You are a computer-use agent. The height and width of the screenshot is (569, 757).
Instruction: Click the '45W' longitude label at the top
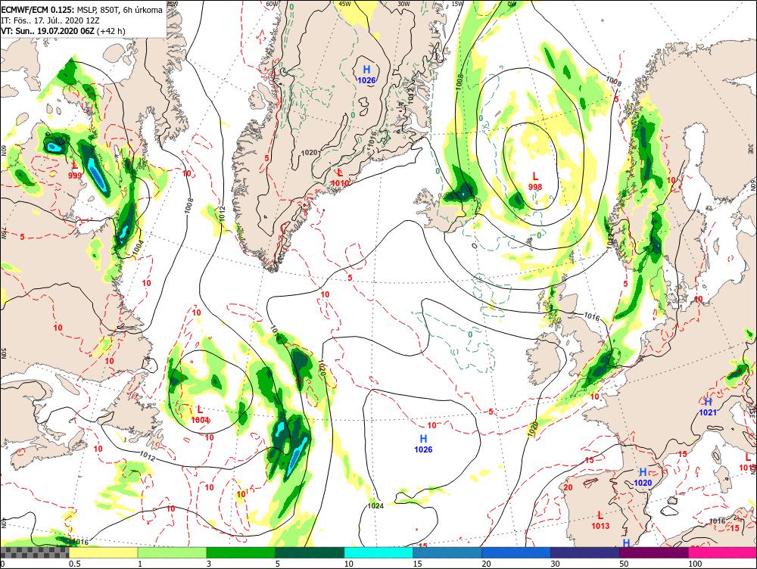click(344, 3)
